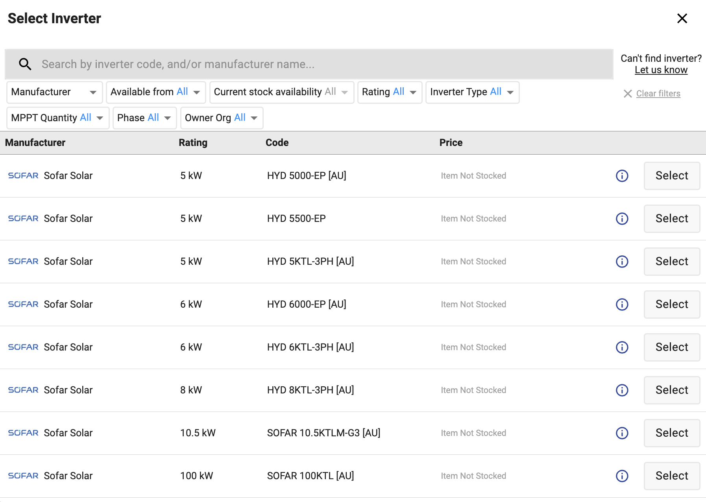Screen dimensions: 706x502
Task: Click Sofar logo in SOFAR 10.5KTLM-G3 row
Action: [x=23, y=433]
